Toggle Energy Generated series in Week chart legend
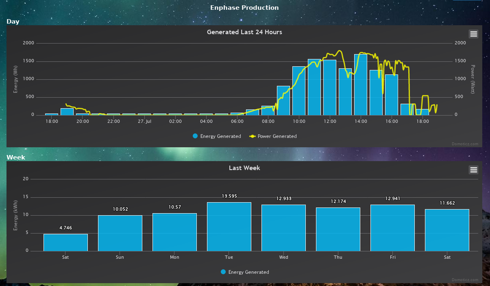 [245, 272]
